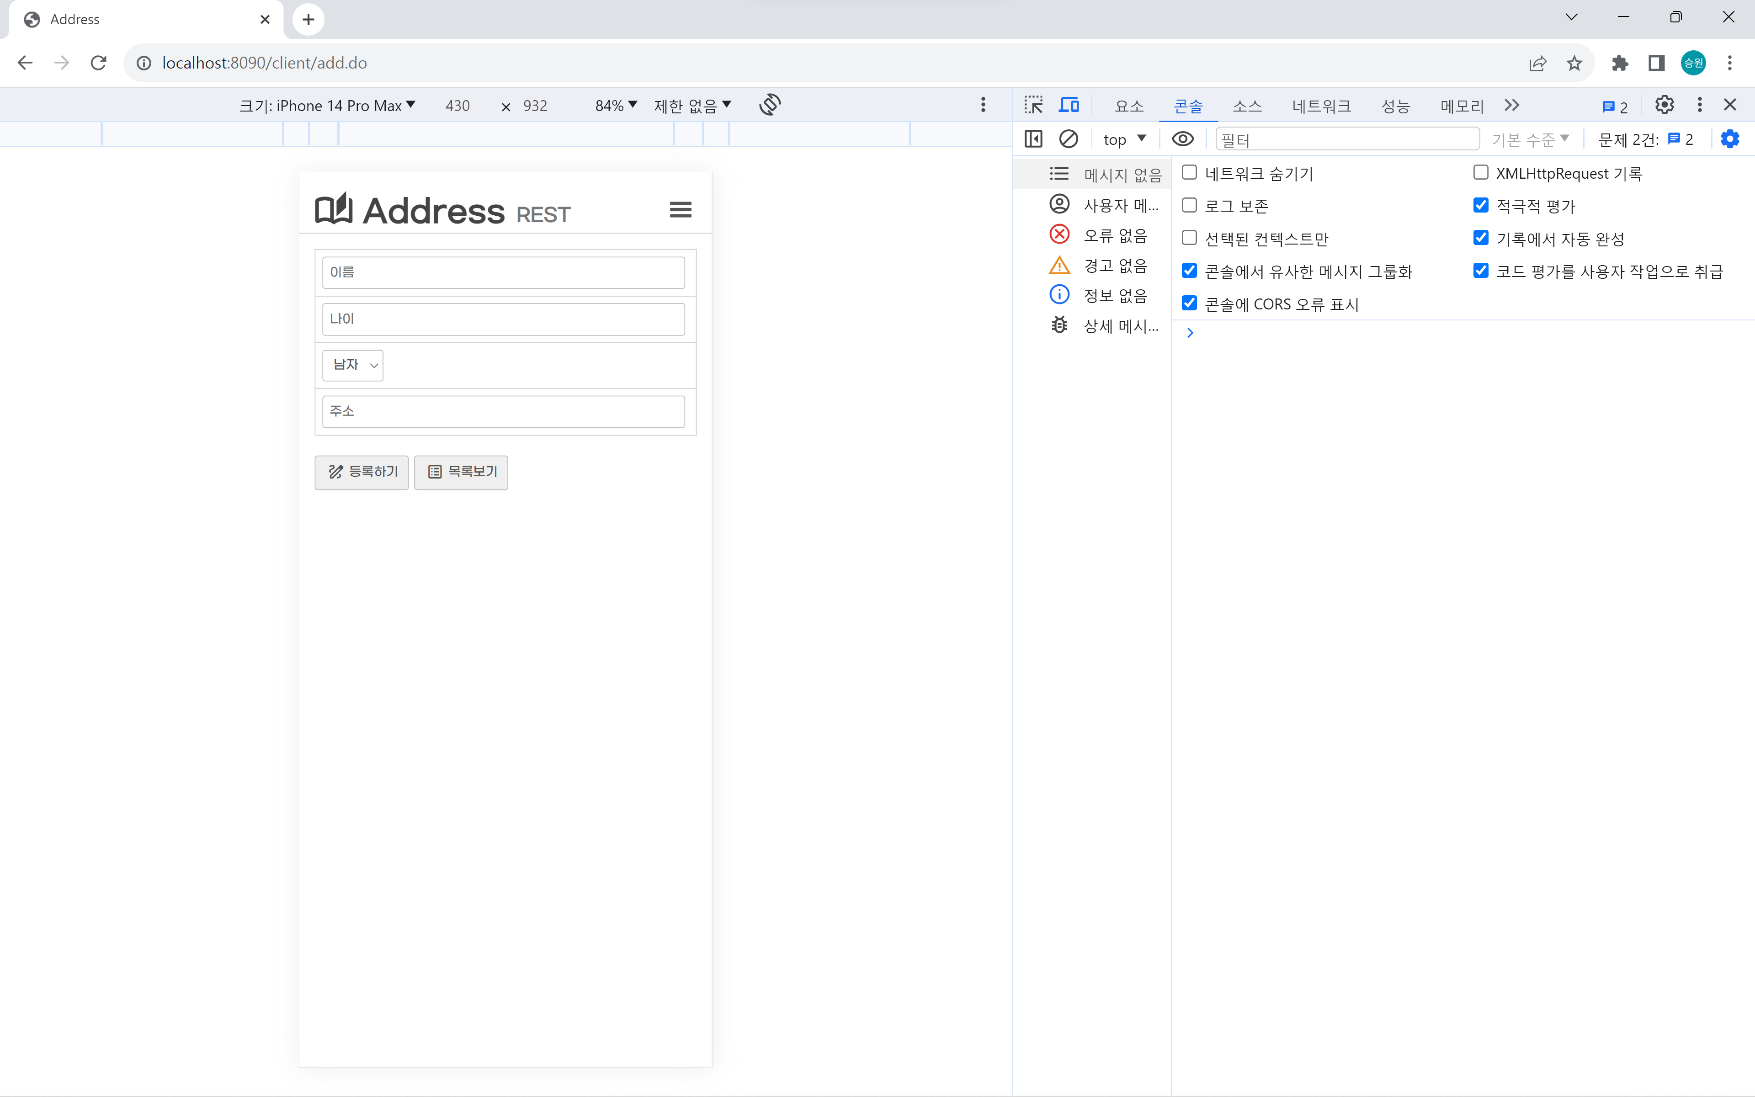Open DevTools settings gear icon
The width and height of the screenshot is (1755, 1097).
point(1665,105)
